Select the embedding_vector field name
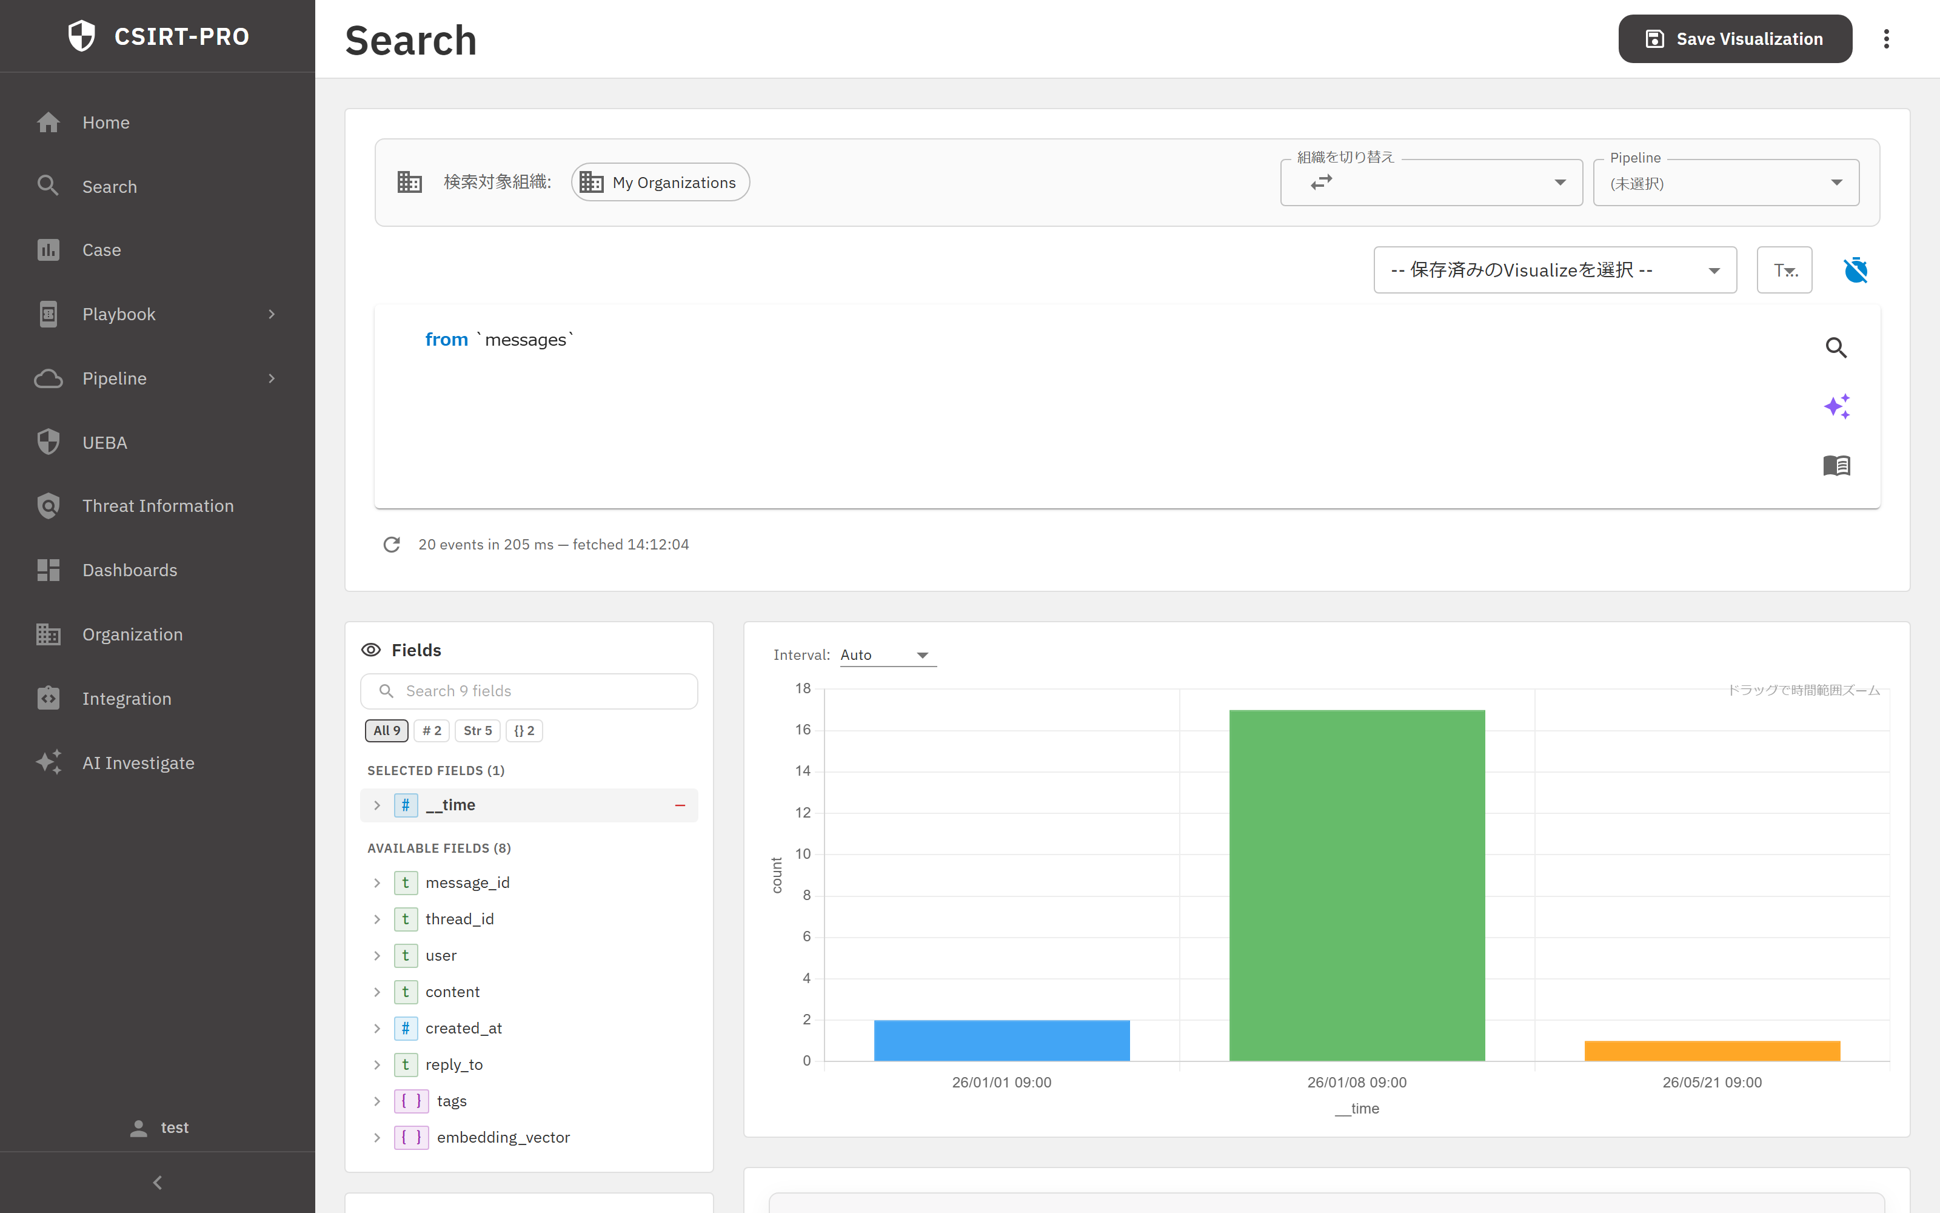 point(503,1137)
